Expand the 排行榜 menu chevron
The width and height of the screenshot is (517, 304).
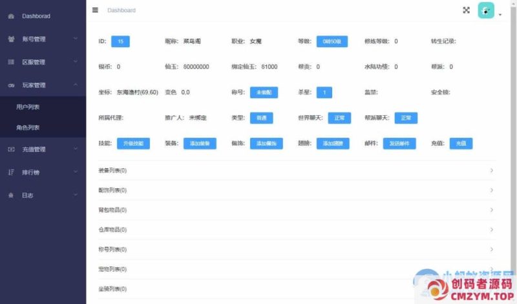coord(76,171)
